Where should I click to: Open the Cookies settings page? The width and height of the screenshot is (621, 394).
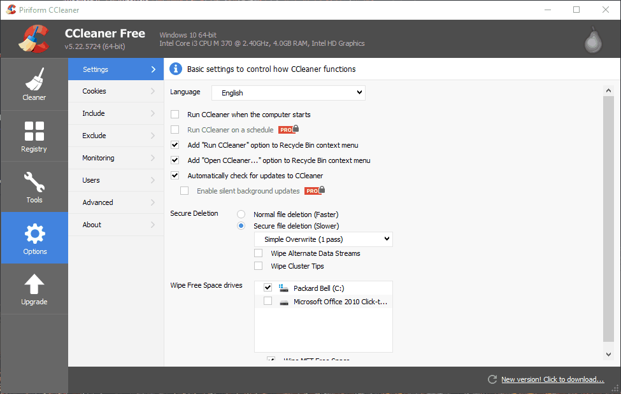pos(94,91)
